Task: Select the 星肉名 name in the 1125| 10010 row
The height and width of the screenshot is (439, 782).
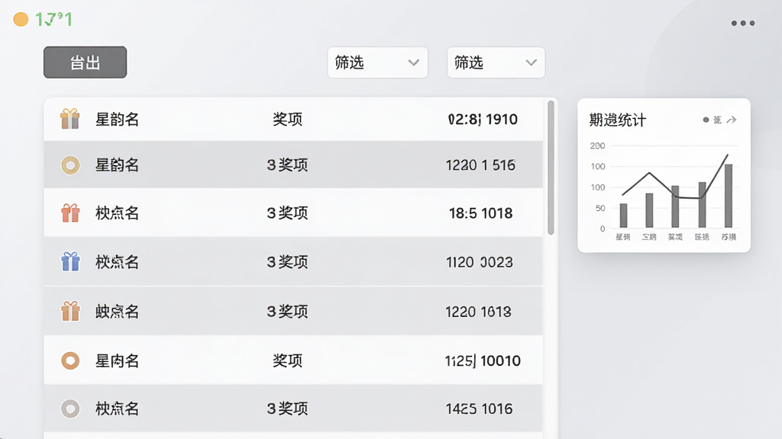Action: [117, 360]
